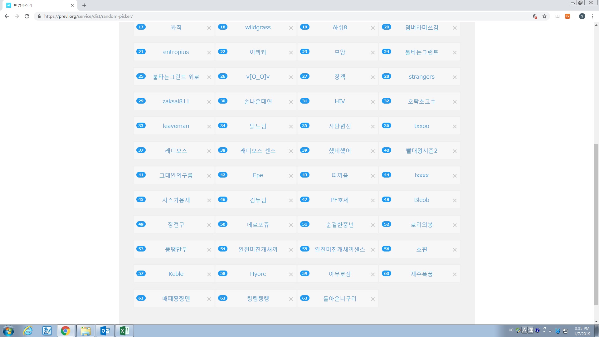Screen dimensions: 599x337
Task: Open Excel from the taskbar
Action: [x=124, y=331]
